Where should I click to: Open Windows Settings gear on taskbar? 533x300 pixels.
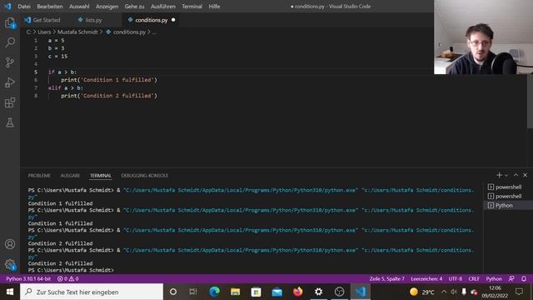[318, 292]
